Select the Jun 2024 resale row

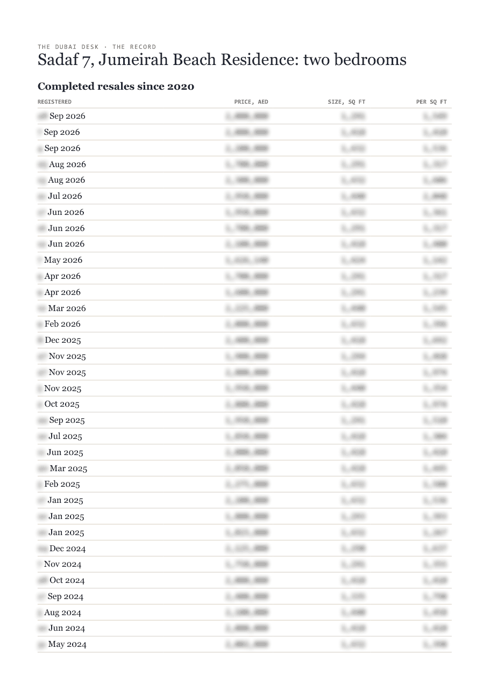point(245,628)
